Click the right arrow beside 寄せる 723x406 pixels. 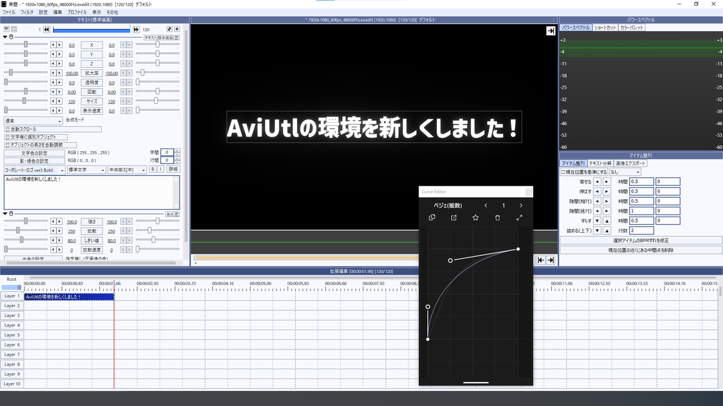point(607,182)
